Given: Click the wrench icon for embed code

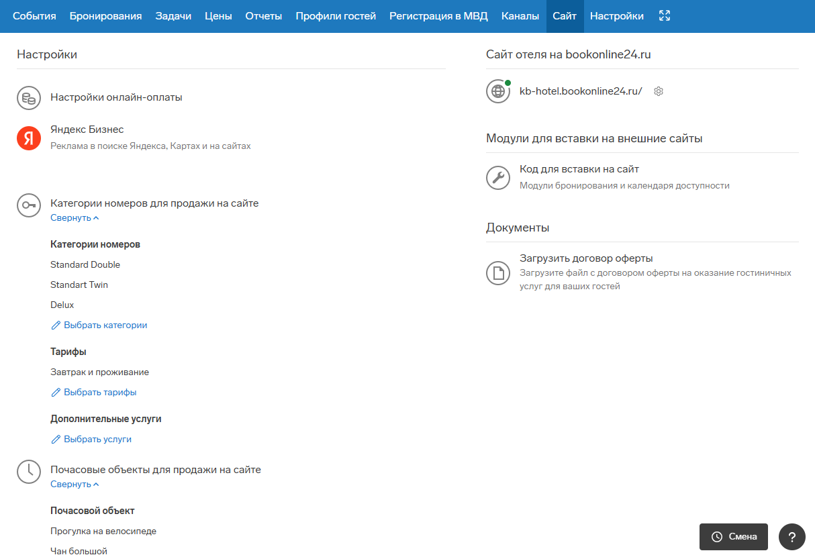Looking at the screenshot, I should 498,178.
